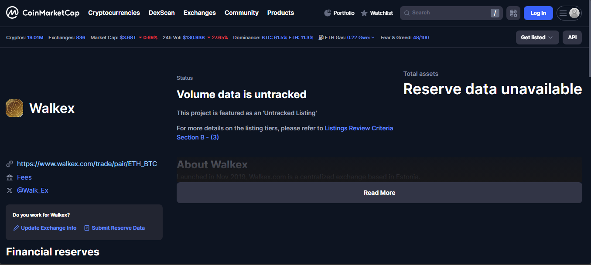The width and height of the screenshot is (591, 265).
Task: Click the Watchlist star icon
Action: pos(364,13)
